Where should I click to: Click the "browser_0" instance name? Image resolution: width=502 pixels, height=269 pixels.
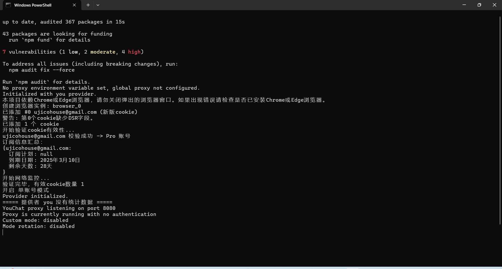point(67,106)
